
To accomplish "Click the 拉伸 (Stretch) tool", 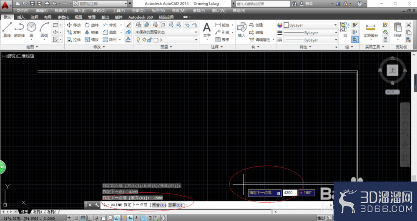I will point(74,39).
